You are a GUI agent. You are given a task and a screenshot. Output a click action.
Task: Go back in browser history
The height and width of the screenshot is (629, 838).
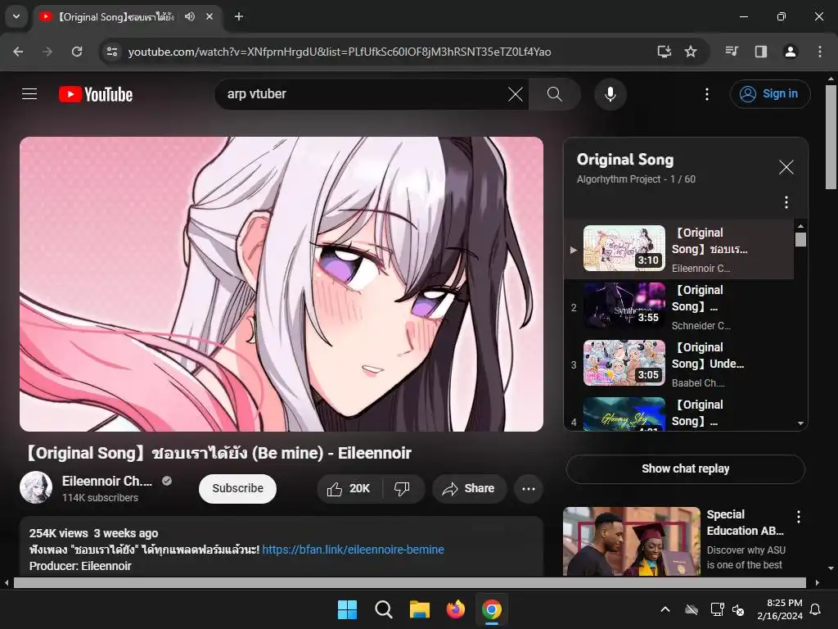[x=18, y=52]
